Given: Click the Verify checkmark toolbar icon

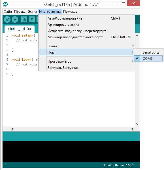Looking at the screenshot, I should pos(7,20).
